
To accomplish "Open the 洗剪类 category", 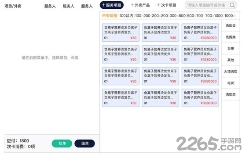I will [x=231, y=37].
